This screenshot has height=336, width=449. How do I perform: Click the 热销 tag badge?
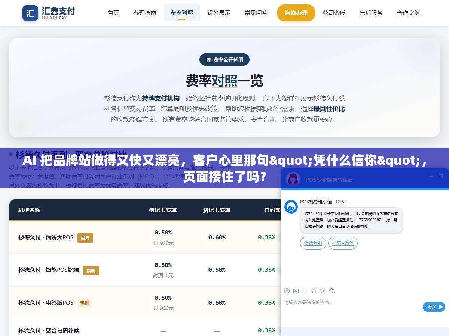[x=85, y=303]
